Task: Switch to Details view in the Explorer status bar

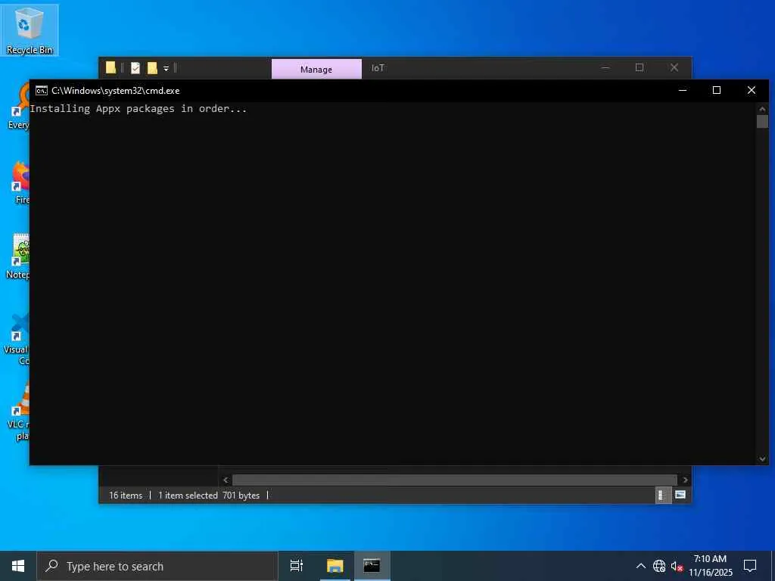Action: tap(663, 495)
